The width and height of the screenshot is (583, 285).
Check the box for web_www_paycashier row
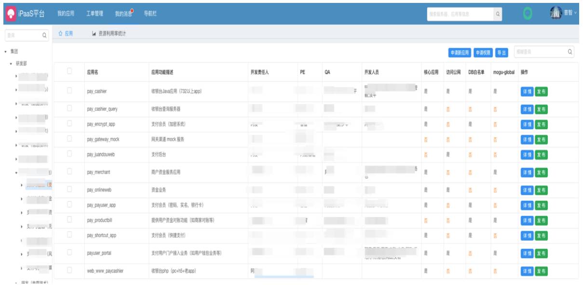click(69, 271)
